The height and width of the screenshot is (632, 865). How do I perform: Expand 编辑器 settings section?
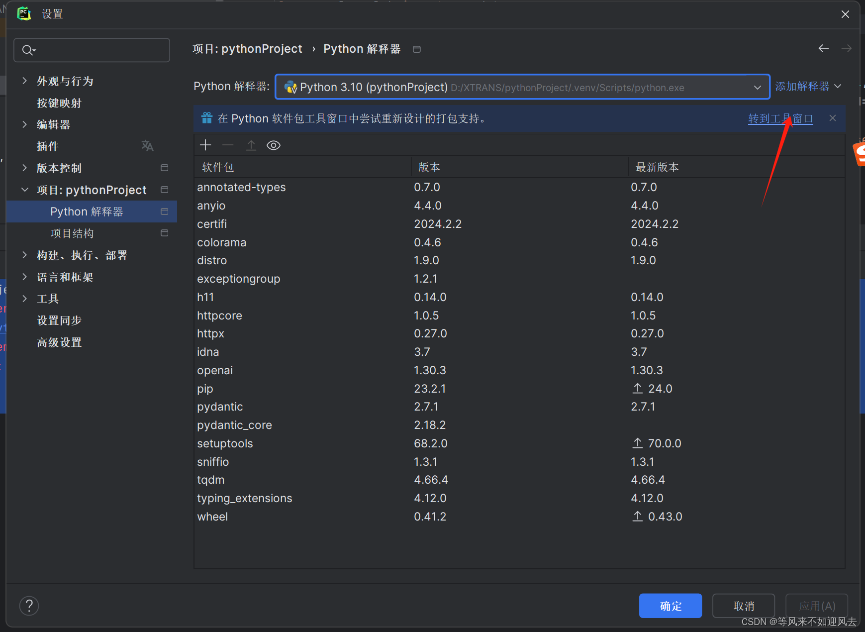tap(24, 124)
